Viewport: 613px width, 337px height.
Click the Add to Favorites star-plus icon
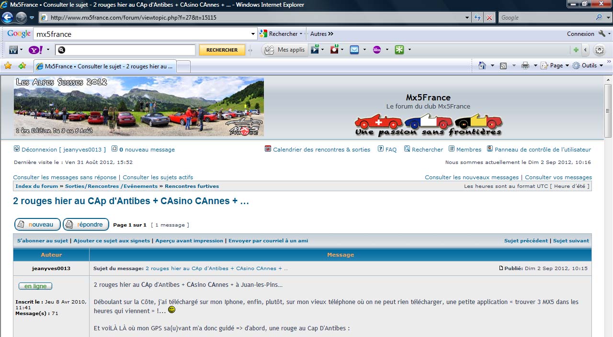(22, 66)
